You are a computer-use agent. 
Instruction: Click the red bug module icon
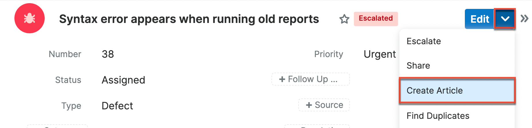point(29,18)
